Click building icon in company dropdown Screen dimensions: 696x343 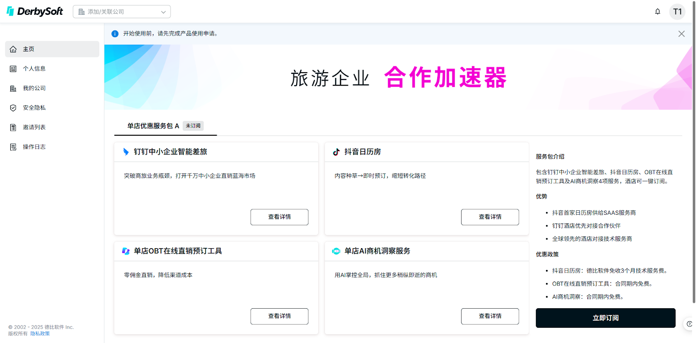[x=81, y=12]
